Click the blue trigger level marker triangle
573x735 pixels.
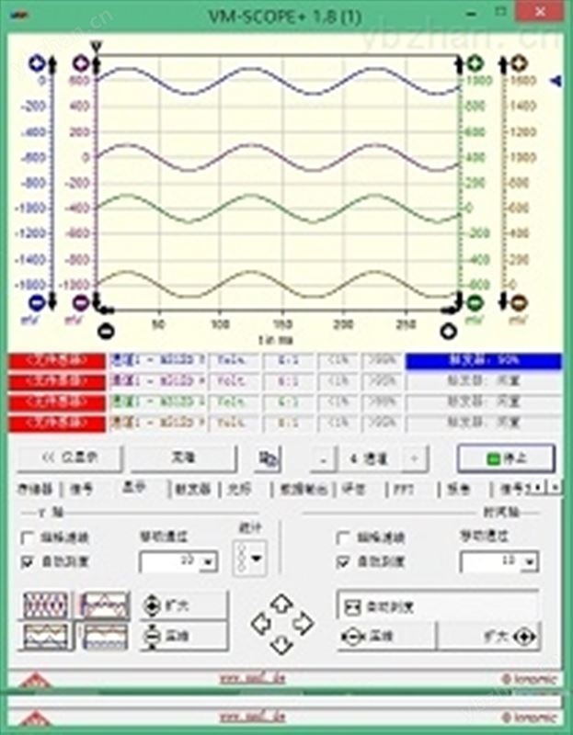(x=556, y=81)
